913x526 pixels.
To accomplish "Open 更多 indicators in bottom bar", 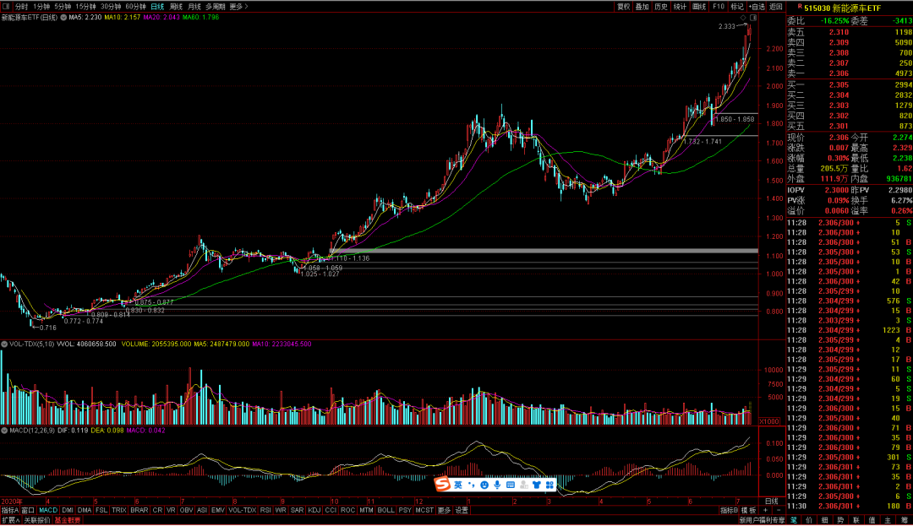I will (x=445, y=510).
